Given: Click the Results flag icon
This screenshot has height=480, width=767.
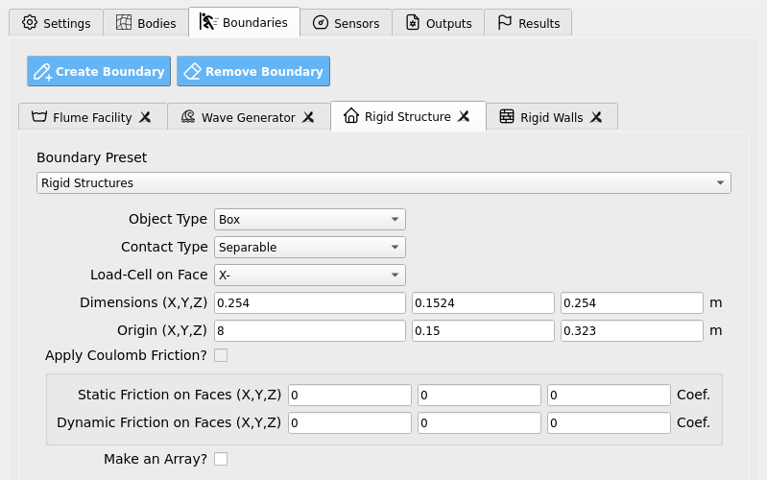Looking at the screenshot, I should coord(504,22).
